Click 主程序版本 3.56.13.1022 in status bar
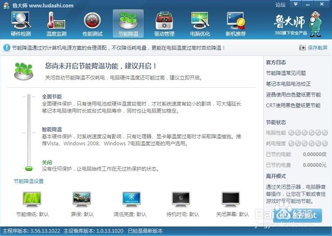This screenshot has width=332, height=236. (x=31, y=231)
